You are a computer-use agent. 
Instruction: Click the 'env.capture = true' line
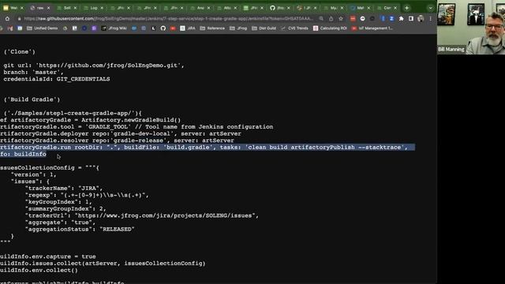coord(48,256)
